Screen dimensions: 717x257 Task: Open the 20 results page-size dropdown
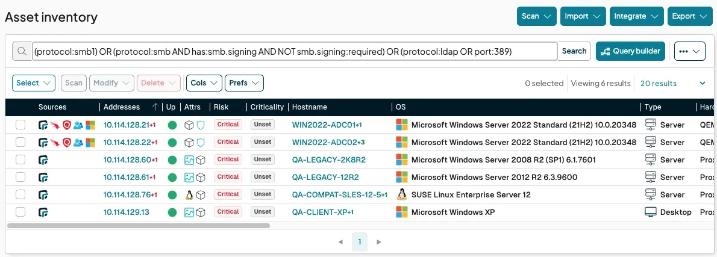(673, 83)
